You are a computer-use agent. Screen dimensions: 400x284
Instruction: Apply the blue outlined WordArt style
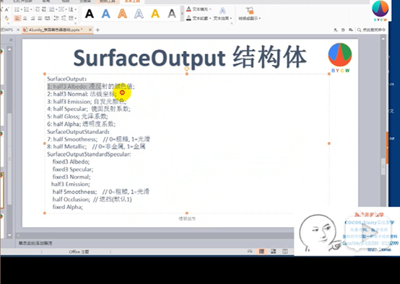pyautogui.click(x=139, y=14)
